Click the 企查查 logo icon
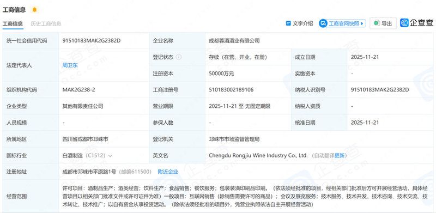436x213 pixels. pos(404,23)
